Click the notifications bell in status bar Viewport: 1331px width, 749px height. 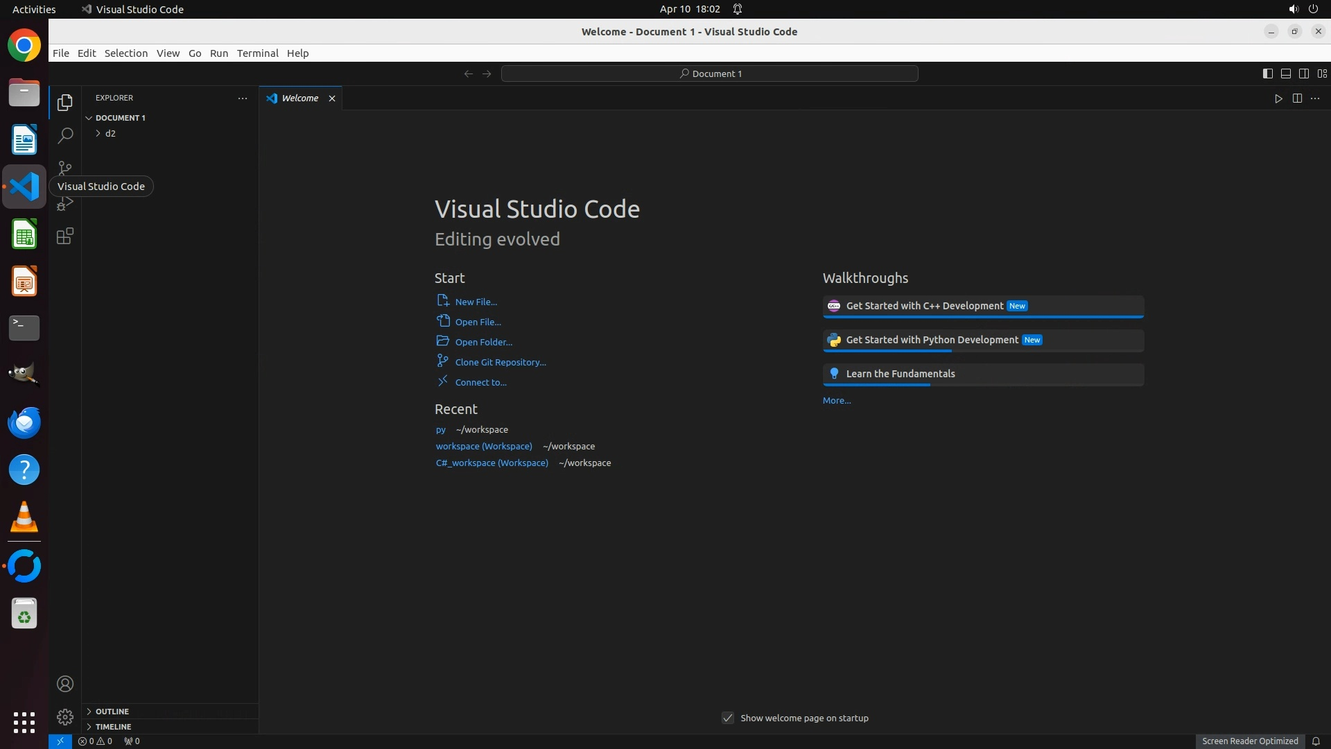pyautogui.click(x=1316, y=741)
